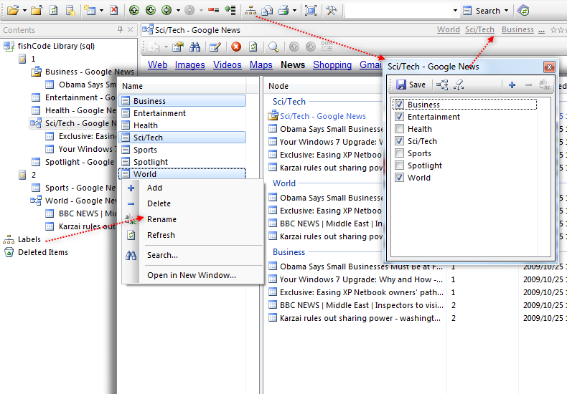Viewport: 567px width, 394px height.
Task: Click the Shopping link on Google page
Action: 332,64
